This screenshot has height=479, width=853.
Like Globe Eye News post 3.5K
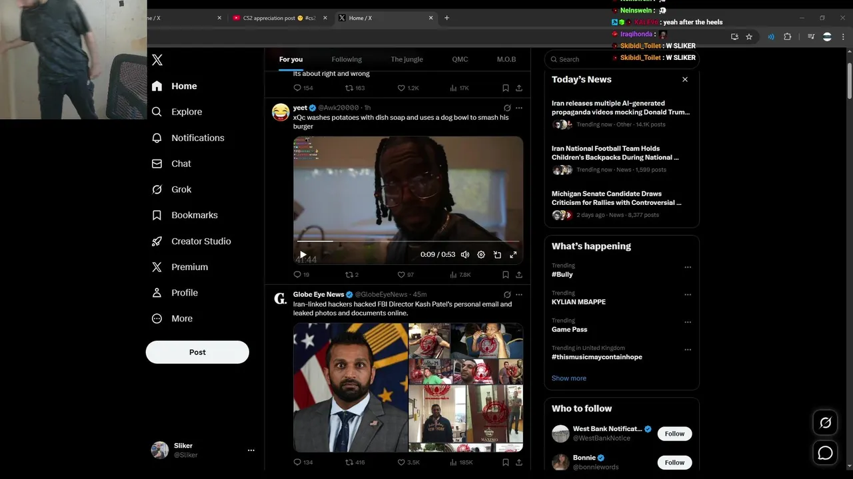pyautogui.click(x=409, y=462)
